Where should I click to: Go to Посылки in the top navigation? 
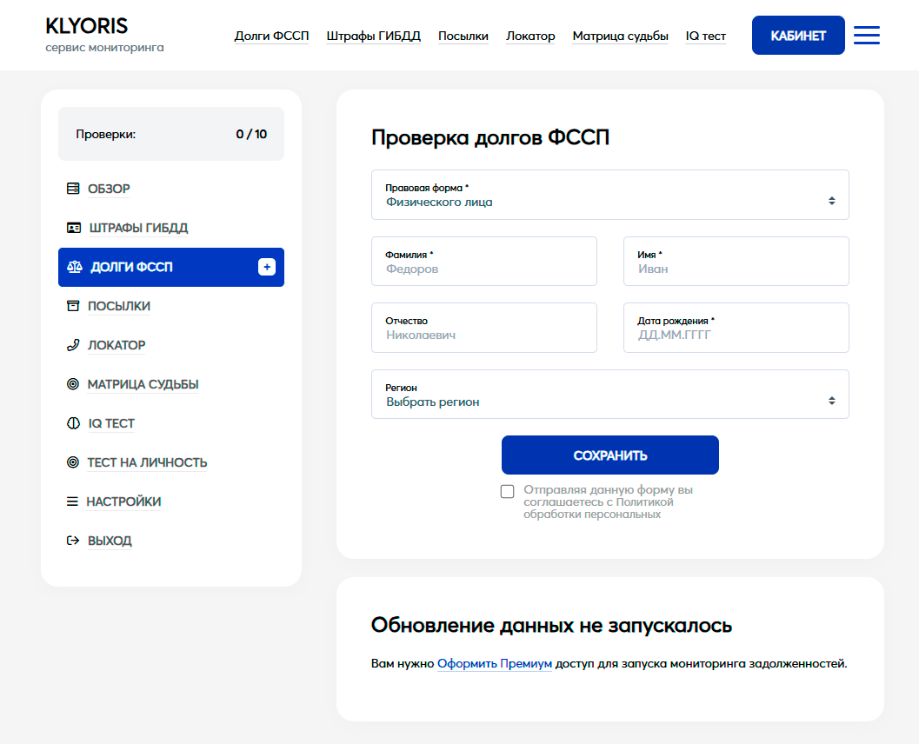(463, 36)
